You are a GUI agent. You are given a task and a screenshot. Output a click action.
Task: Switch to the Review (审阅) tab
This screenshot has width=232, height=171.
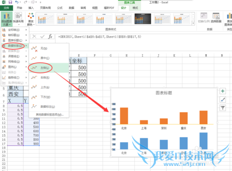pos(83,8)
